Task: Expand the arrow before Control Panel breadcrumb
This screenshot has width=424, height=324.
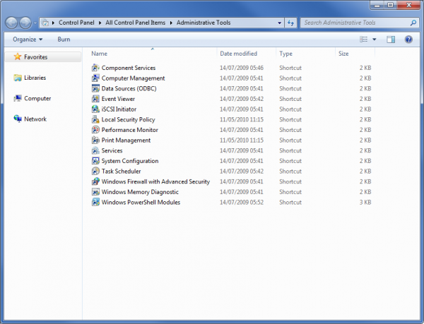Action: click(53, 23)
